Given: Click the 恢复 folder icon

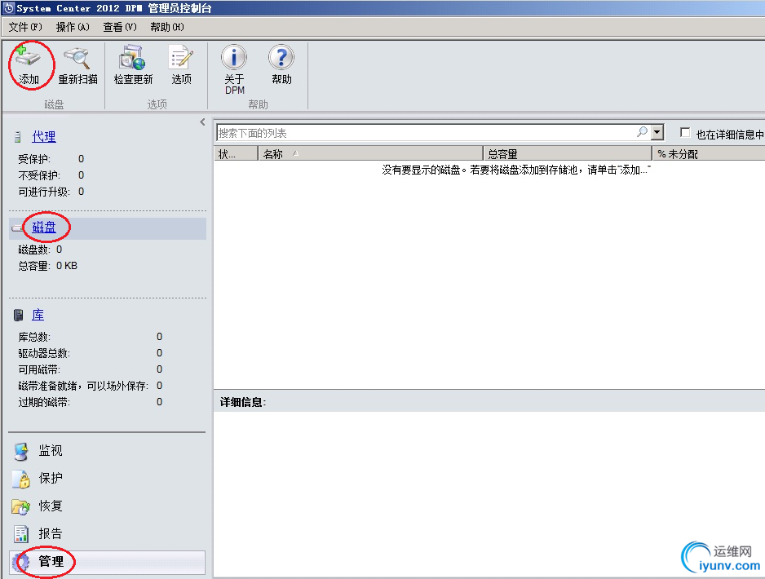Looking at the screenshot, I should tap(20, 506).
